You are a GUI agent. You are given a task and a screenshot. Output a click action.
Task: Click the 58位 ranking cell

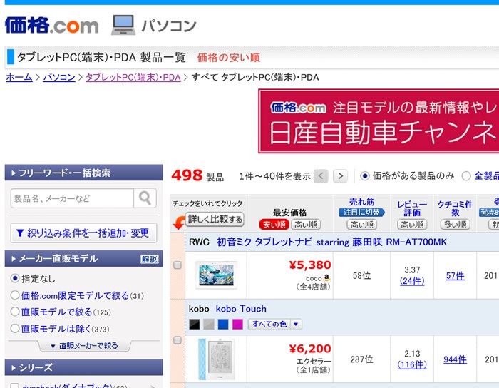point(362,275)
